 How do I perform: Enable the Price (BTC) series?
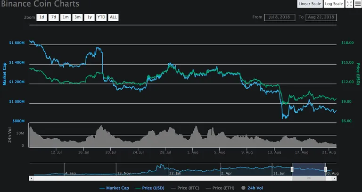[185, 188]
